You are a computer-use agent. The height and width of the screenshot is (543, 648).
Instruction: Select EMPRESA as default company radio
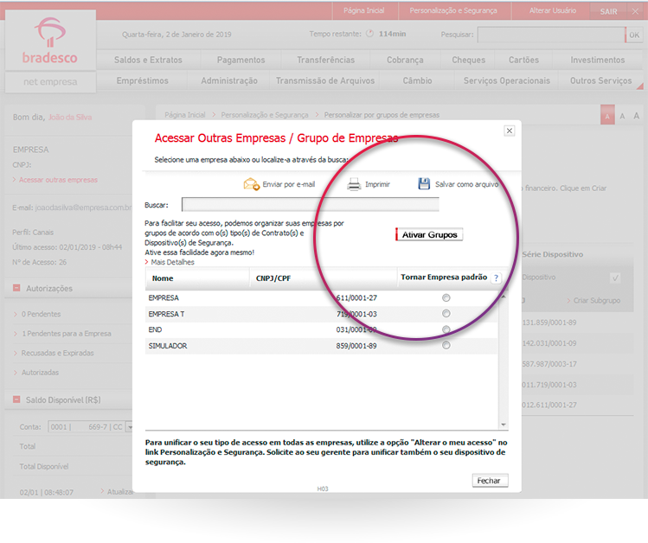pos(446,297)
